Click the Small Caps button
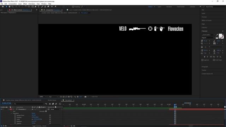The image size is (226, 127). click(214, 57)
